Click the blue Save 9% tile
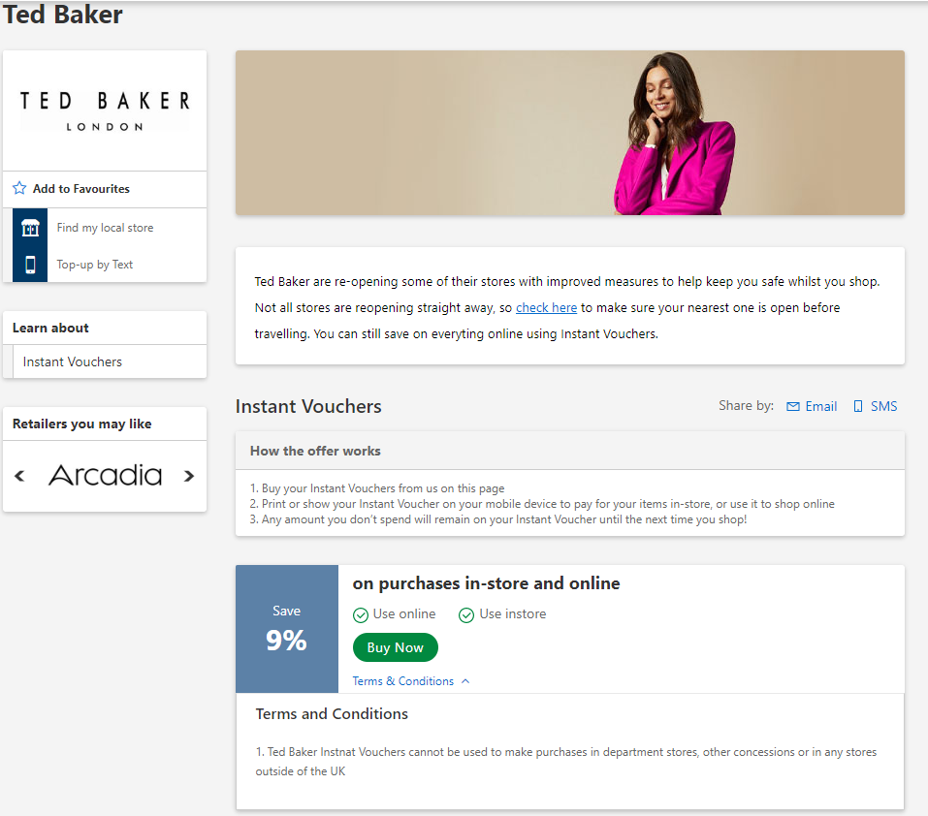 click(287, 629)
